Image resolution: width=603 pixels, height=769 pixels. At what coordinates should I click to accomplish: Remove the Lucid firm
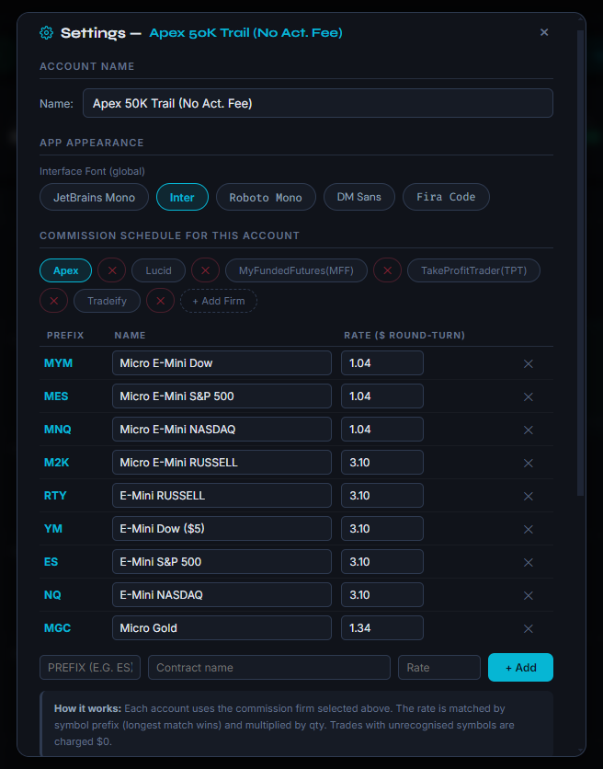pyautogui.click(x=205, y=270)
